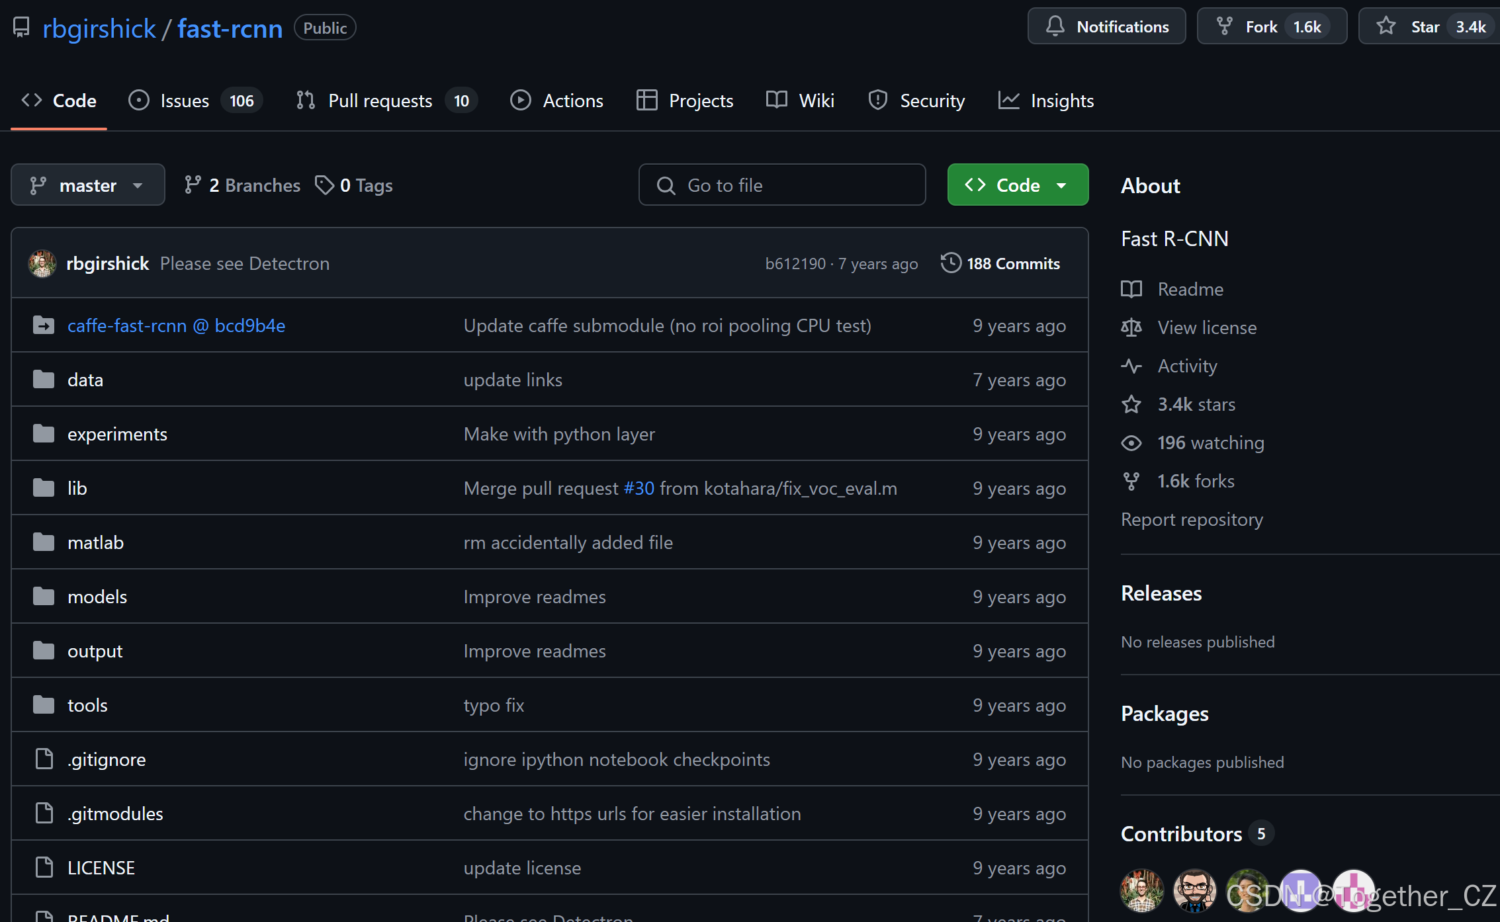Open the Insights tab

(x=1061, y=101)
